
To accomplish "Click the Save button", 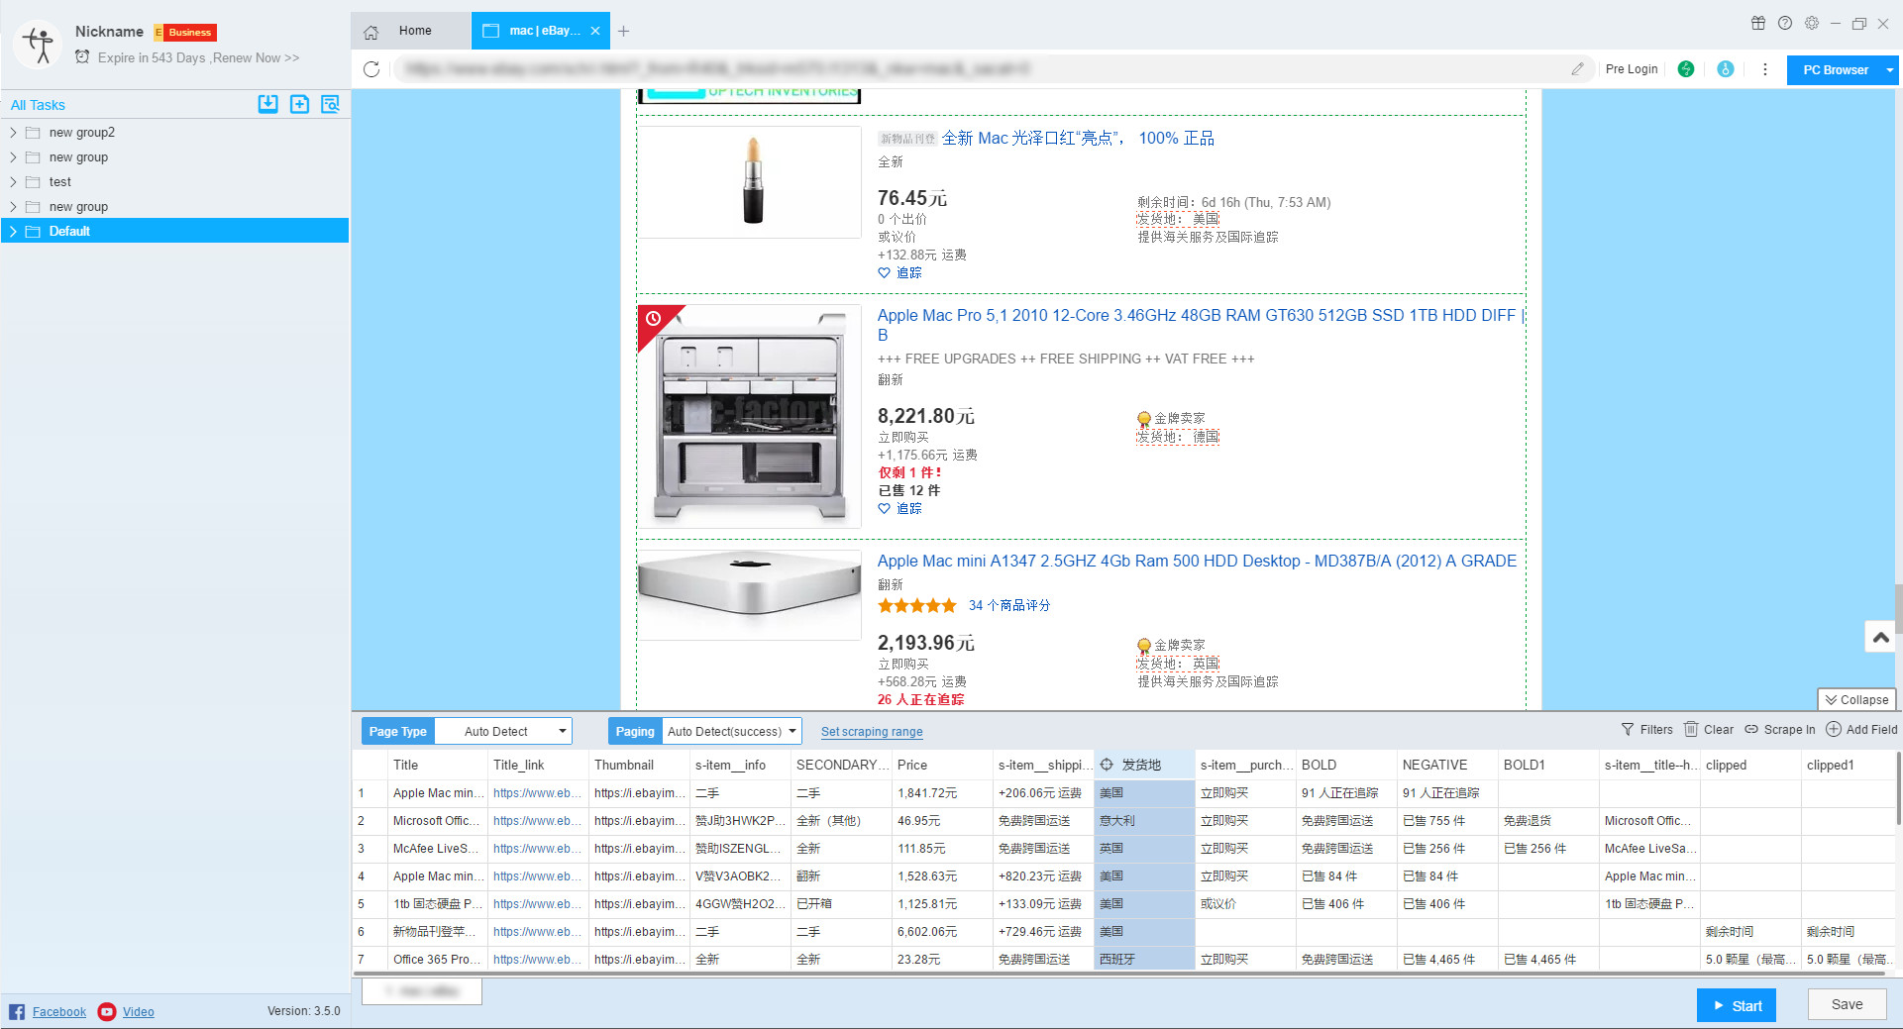I will tap(1847, 1004).
